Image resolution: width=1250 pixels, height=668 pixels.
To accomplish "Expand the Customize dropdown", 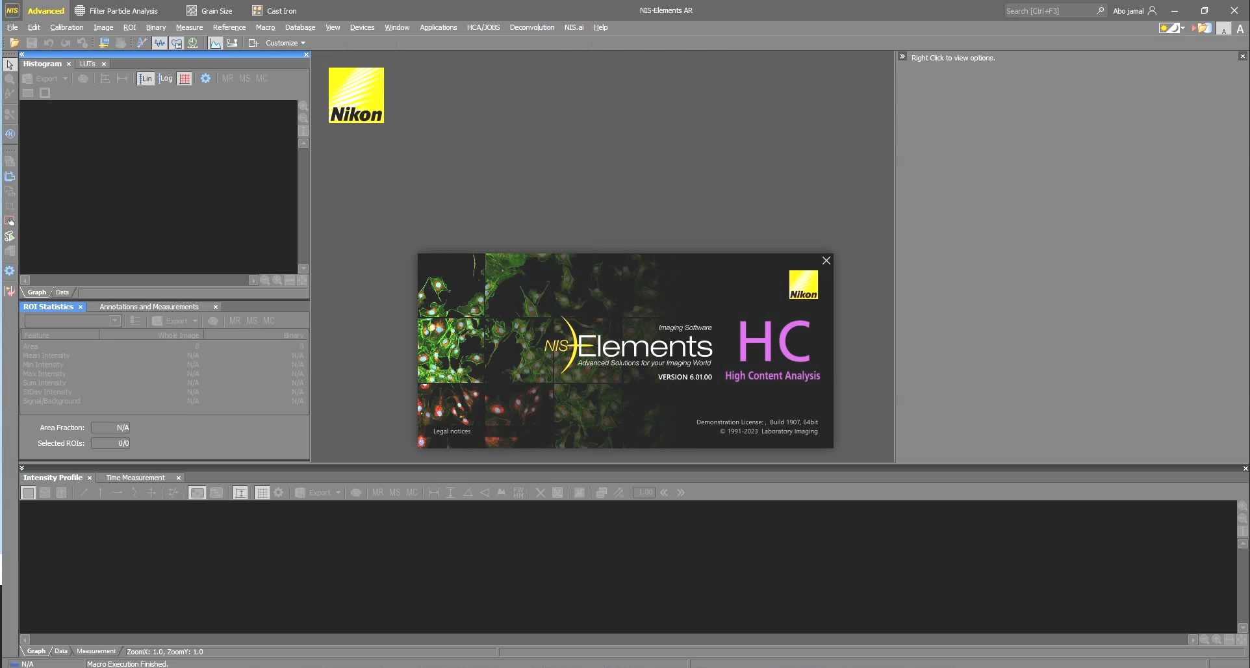I will point(285,43).
